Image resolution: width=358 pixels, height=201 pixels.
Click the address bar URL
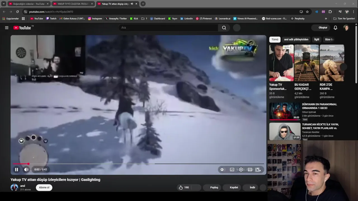click(51, 12)
